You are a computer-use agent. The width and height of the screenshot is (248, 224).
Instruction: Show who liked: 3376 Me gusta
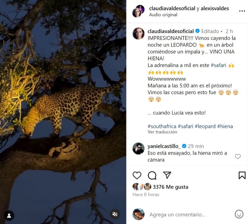pos(170,187)
